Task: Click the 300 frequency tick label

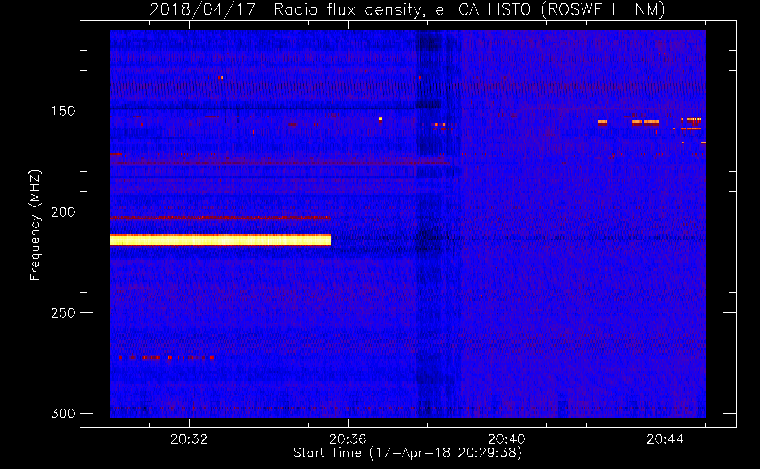Action: (63, 414)
